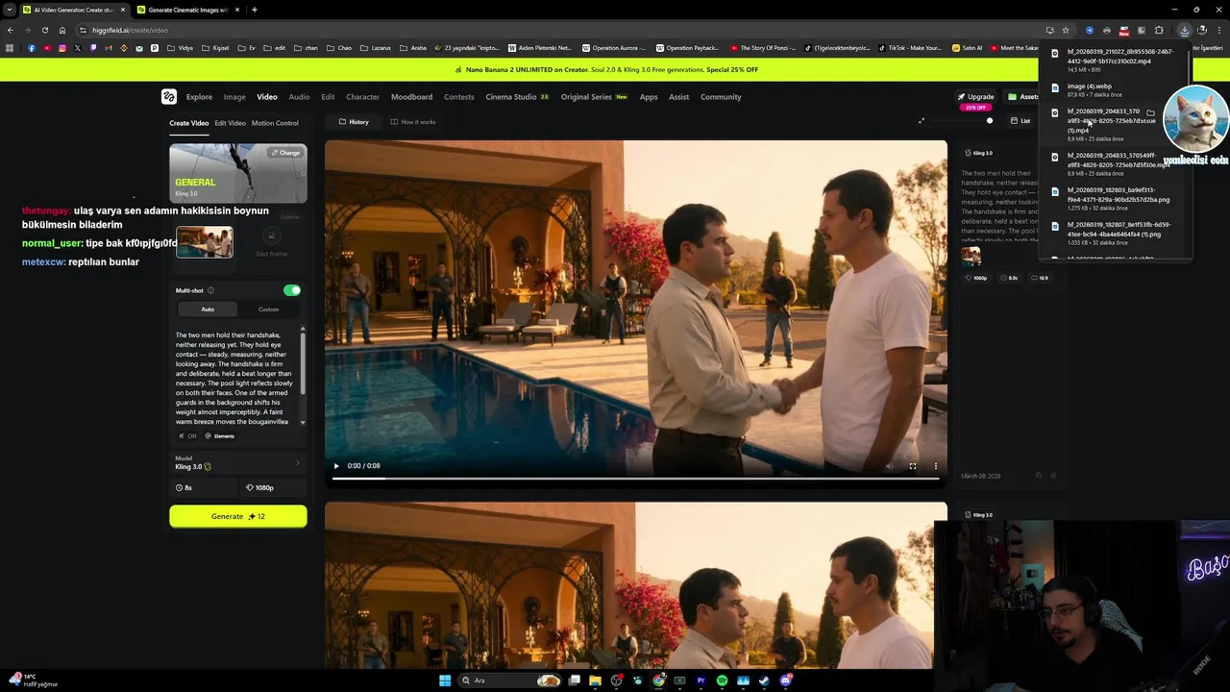Select the start frame thumbnail image
The width and height of the screenshot is (1230, 692).
coord(204,242)
